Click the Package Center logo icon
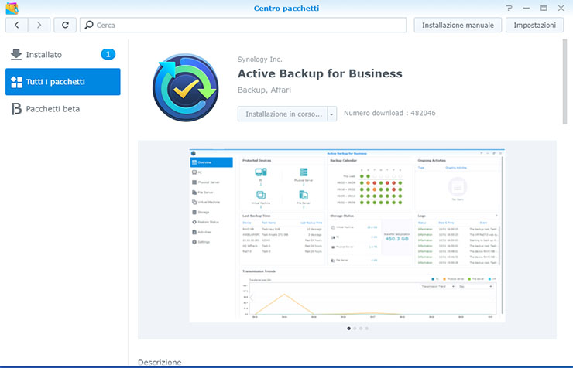The width and height of the screenshot is (573, 368). (11, 8)
